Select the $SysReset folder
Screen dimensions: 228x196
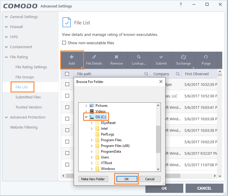pyautogui.click(x=108, y=123)
